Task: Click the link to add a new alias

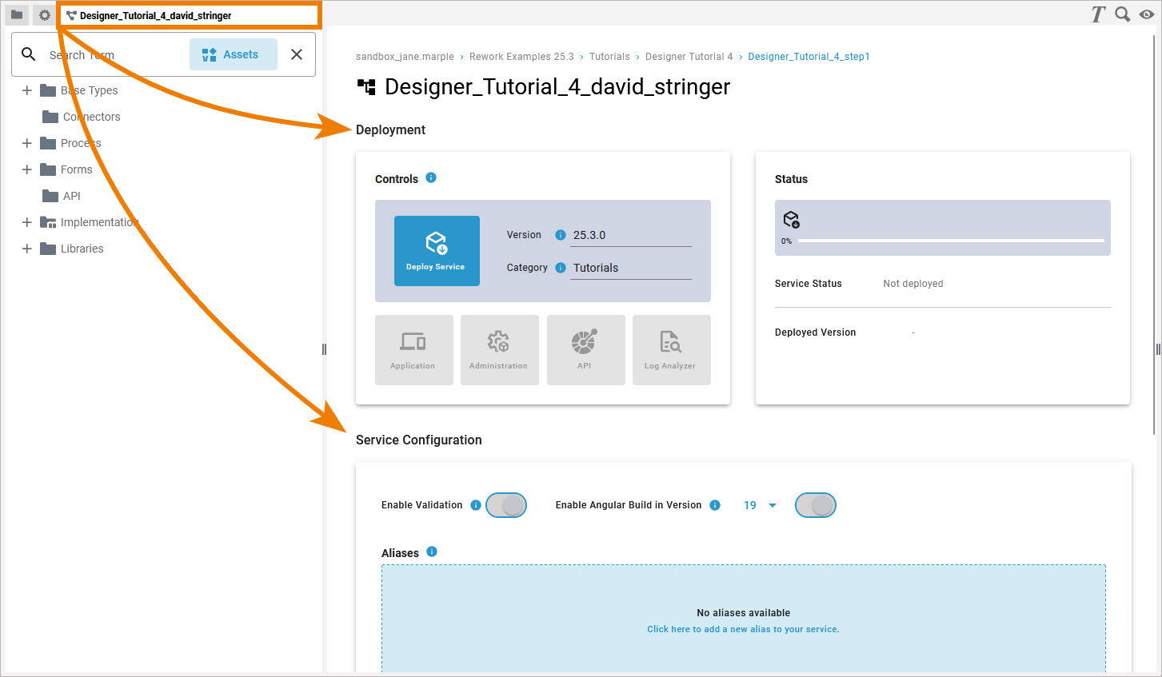Action: (x=743, y=629)
